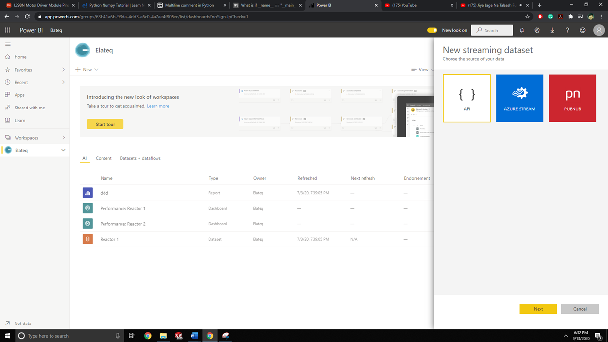Open Shared with me
608x342 pixels.
point(30,108)
